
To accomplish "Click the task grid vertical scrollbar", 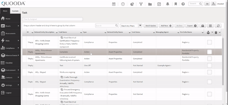I will tap(223, 61).
